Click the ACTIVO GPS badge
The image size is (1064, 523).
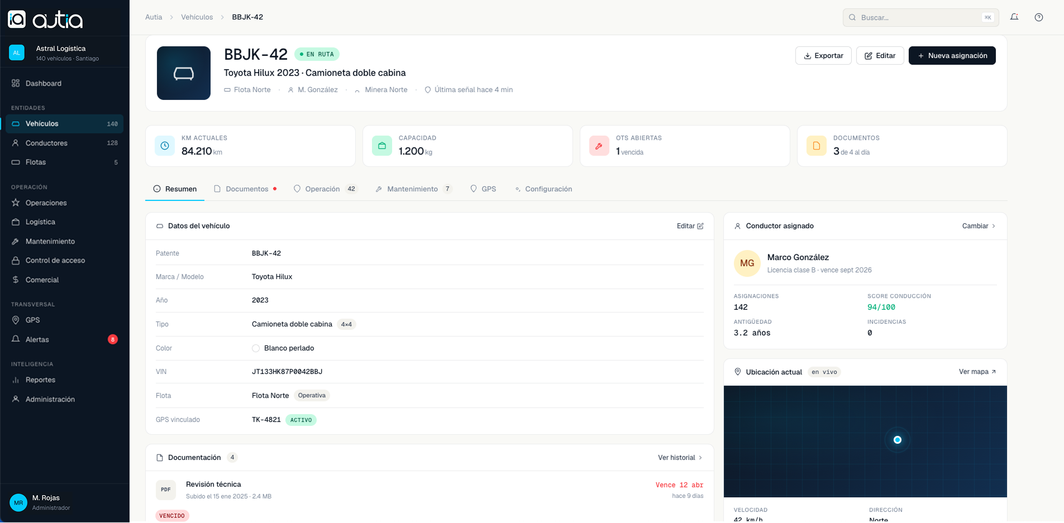[x=301, y=420]
